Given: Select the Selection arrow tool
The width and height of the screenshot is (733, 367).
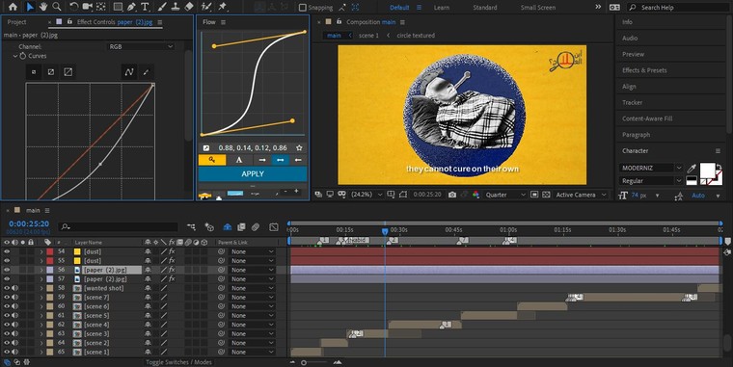Looking at the screenshot, I should coord(30,7).
